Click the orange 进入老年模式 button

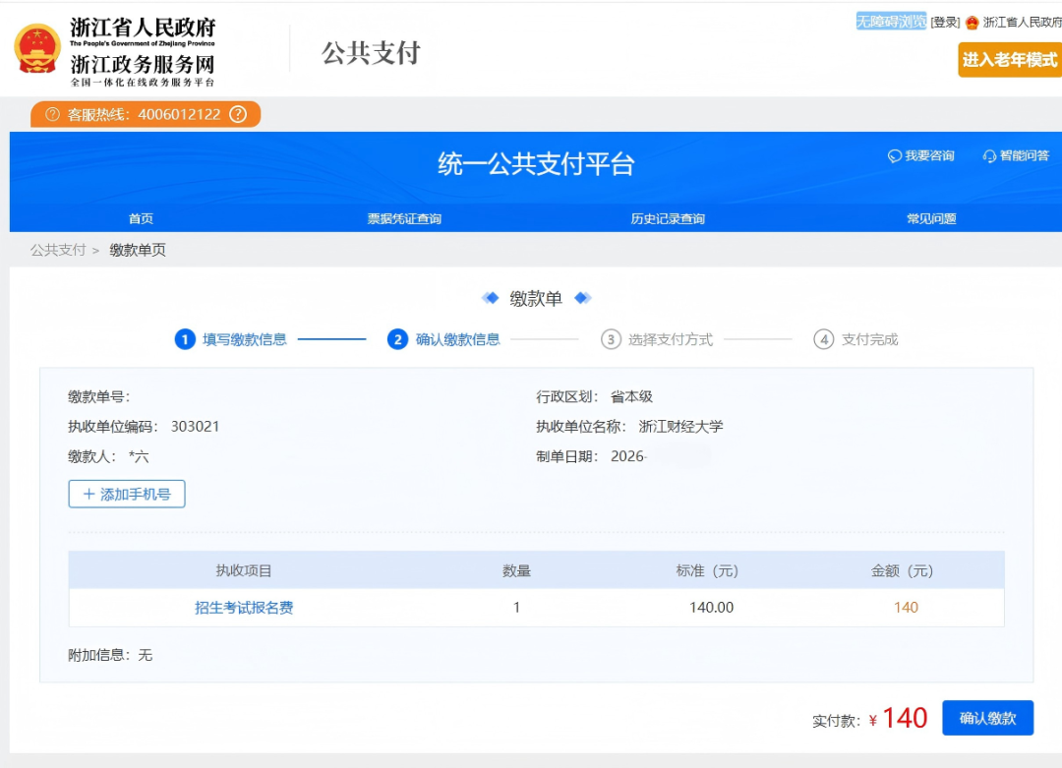(1011, 60)
